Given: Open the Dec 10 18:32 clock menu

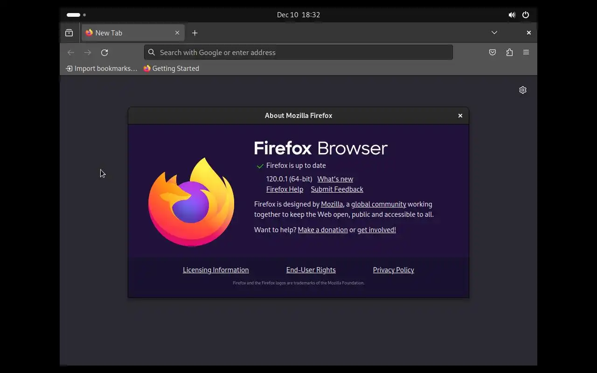Looking at the screenshot, I should [x=298, y=15].
